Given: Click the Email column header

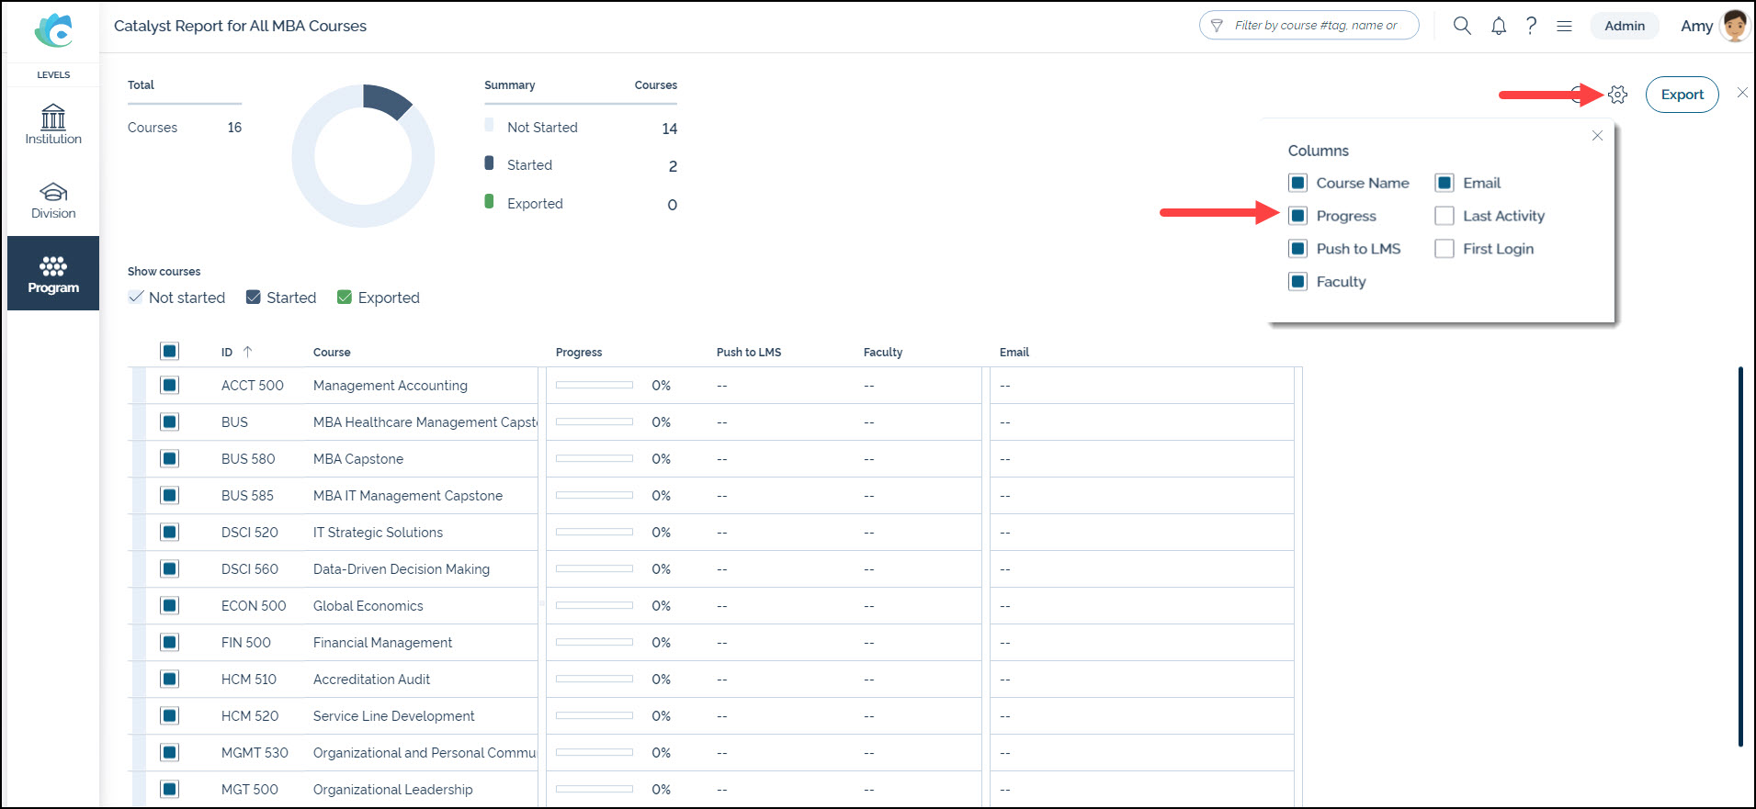Looking at the screenshot, I should coord(1014,353).
